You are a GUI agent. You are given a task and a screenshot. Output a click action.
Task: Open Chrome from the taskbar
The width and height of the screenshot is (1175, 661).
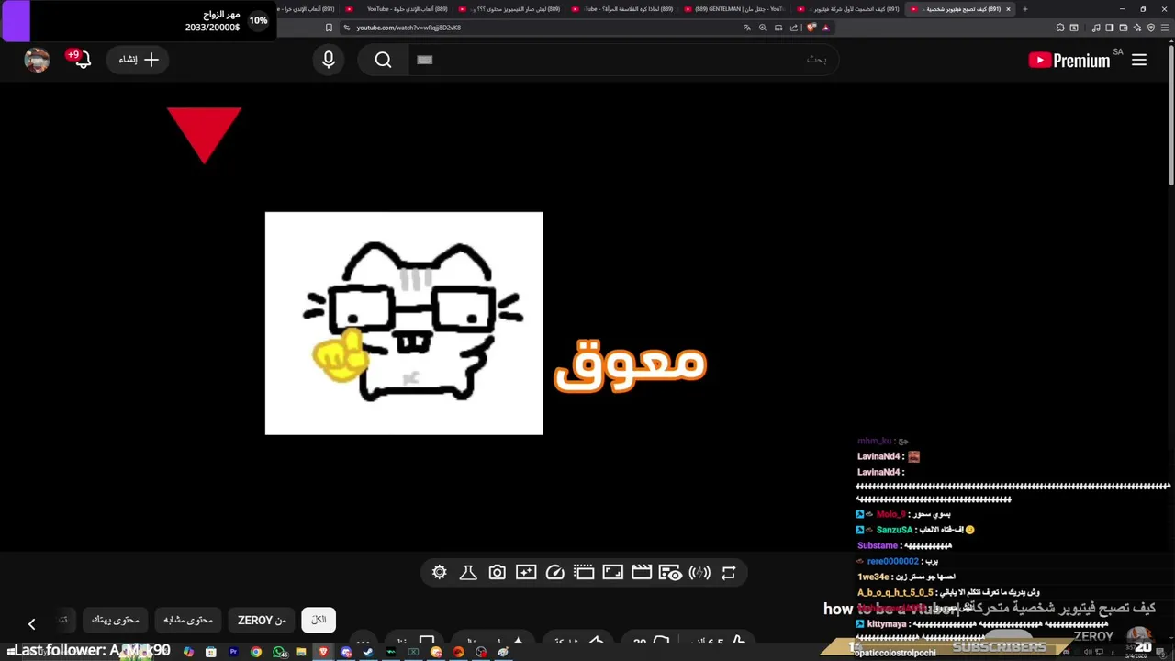click(256, 652)
